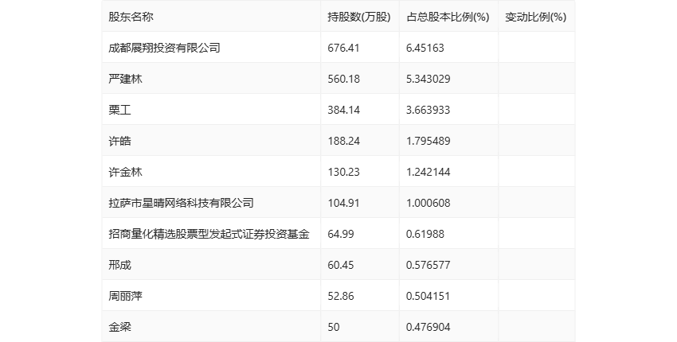Click holding value 188.24
The image size is (677, 342).
click(343, 141)
